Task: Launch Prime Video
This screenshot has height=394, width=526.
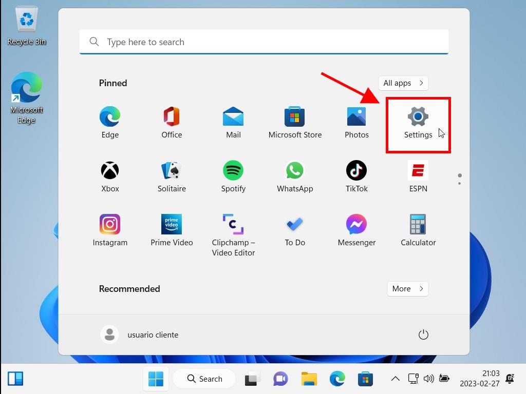Action: coord(172,230)
